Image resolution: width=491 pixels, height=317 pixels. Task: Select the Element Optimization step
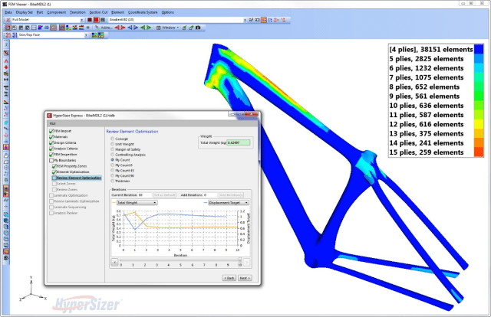tap(73, 172)
